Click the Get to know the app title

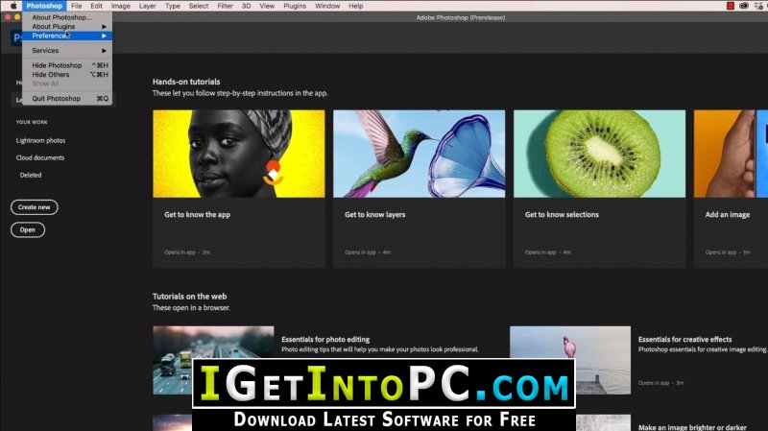pos(198,214)
